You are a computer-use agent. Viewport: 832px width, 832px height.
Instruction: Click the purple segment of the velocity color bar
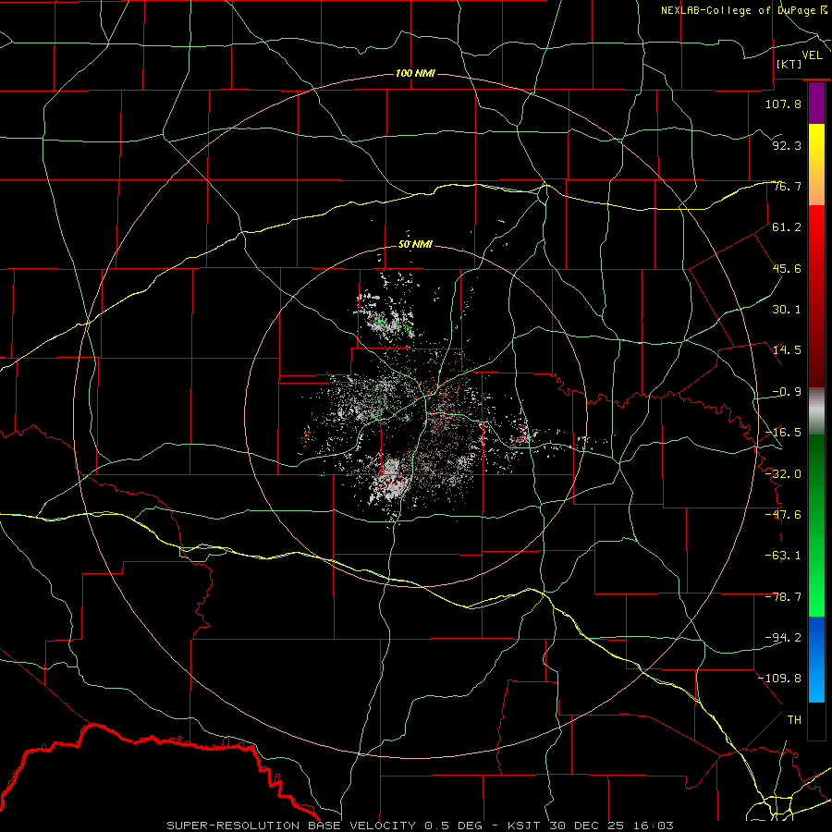816,104
